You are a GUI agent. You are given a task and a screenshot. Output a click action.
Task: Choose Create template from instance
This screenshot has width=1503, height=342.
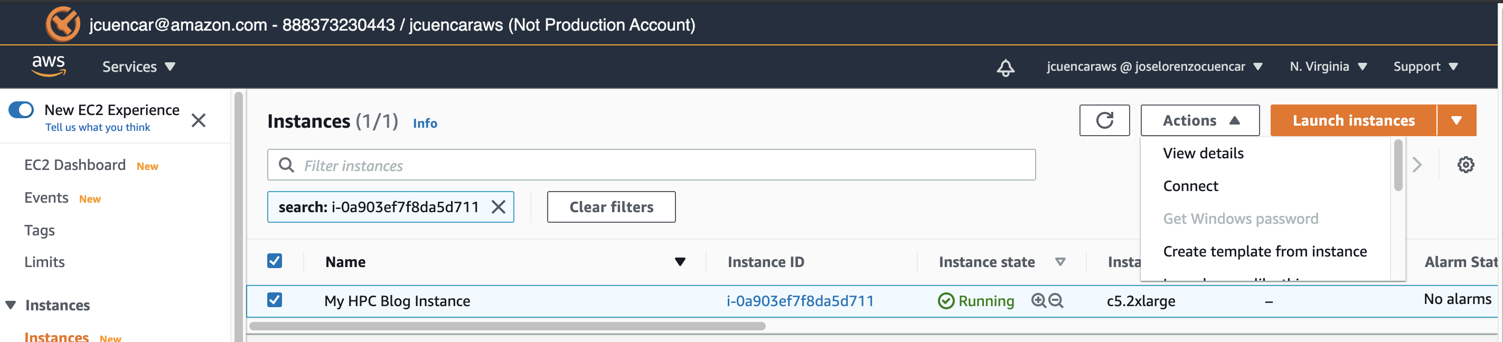tap(1264, 251)
